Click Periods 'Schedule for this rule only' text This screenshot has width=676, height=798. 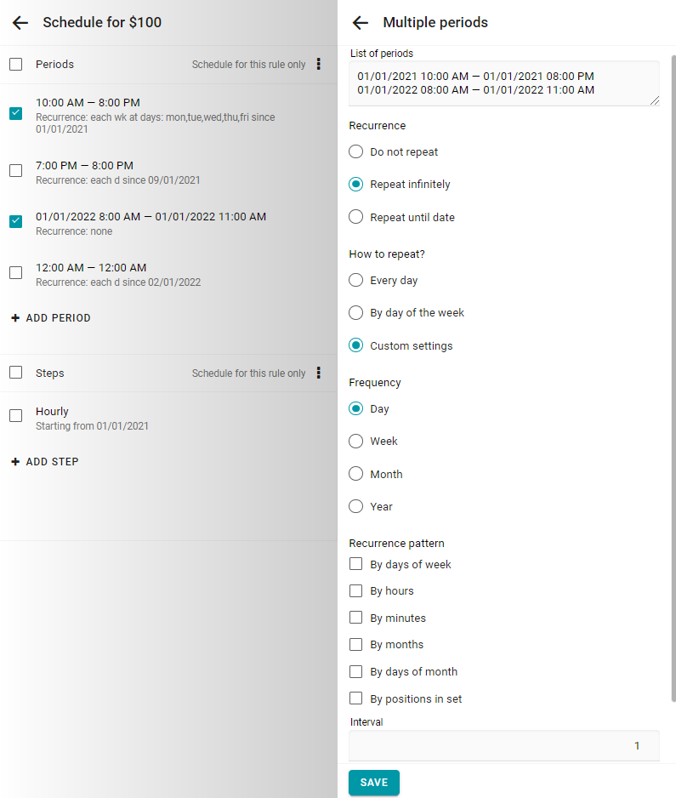coord(249,65)
